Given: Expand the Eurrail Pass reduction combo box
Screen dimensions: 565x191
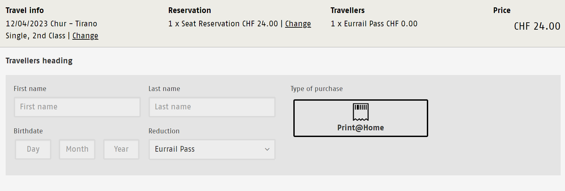Looking at the screenshot, I should [x=212, y=149].
